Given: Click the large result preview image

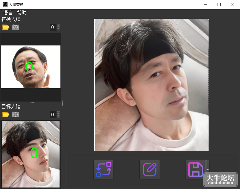Looking at the screenshot, I should (x=151, y=85).
